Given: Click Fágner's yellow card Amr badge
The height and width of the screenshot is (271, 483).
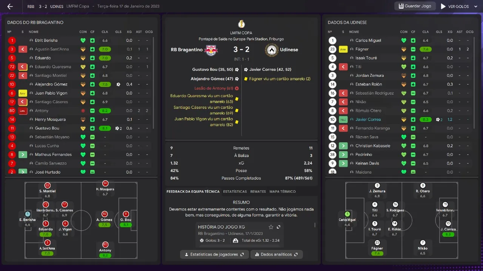Looking at the screenshot, I should tap(343, 49).
